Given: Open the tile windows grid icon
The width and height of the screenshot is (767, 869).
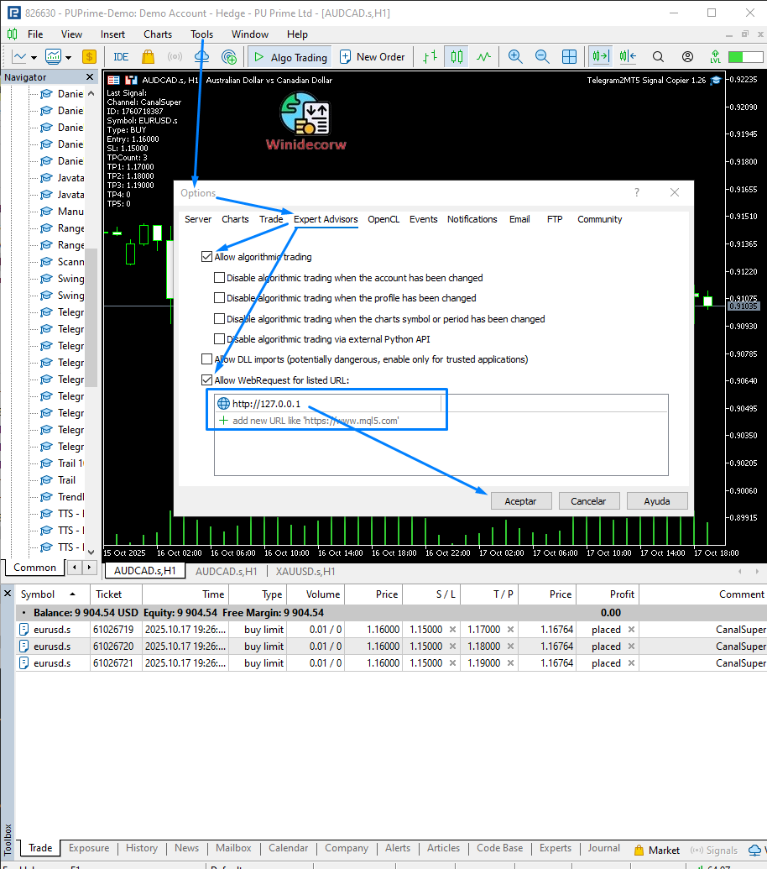Looking at the screenshot, I should point(569,57).
